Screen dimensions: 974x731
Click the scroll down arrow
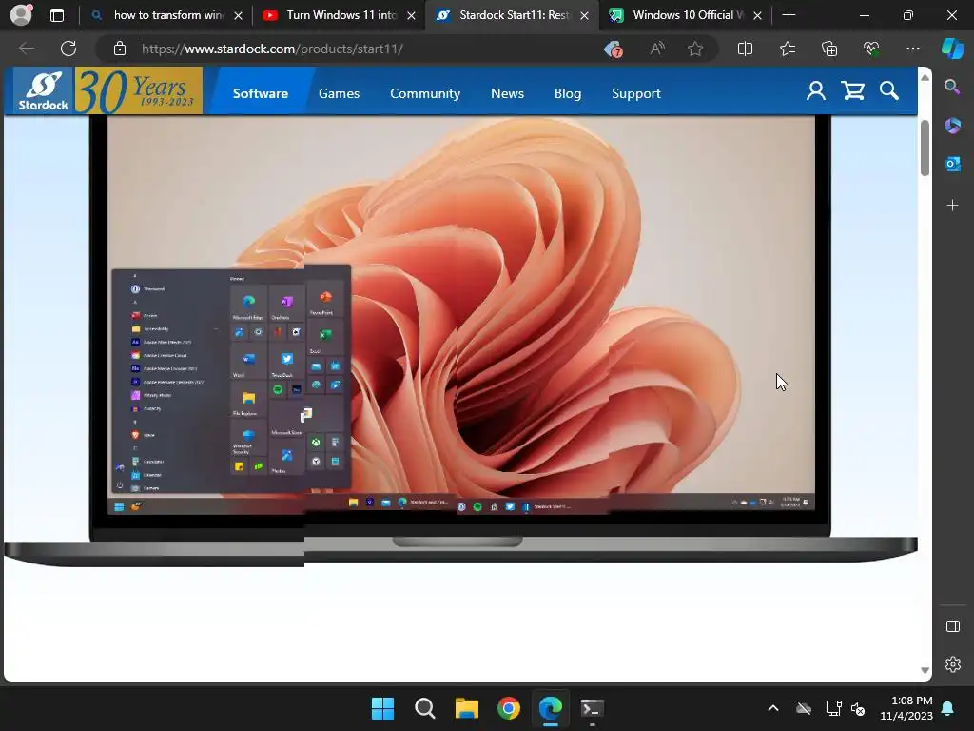(x=925, y=670)
